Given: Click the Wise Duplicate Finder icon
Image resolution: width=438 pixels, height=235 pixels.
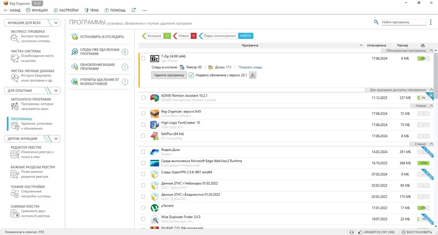Looking at the screenshot, I should tap(155, 219).
